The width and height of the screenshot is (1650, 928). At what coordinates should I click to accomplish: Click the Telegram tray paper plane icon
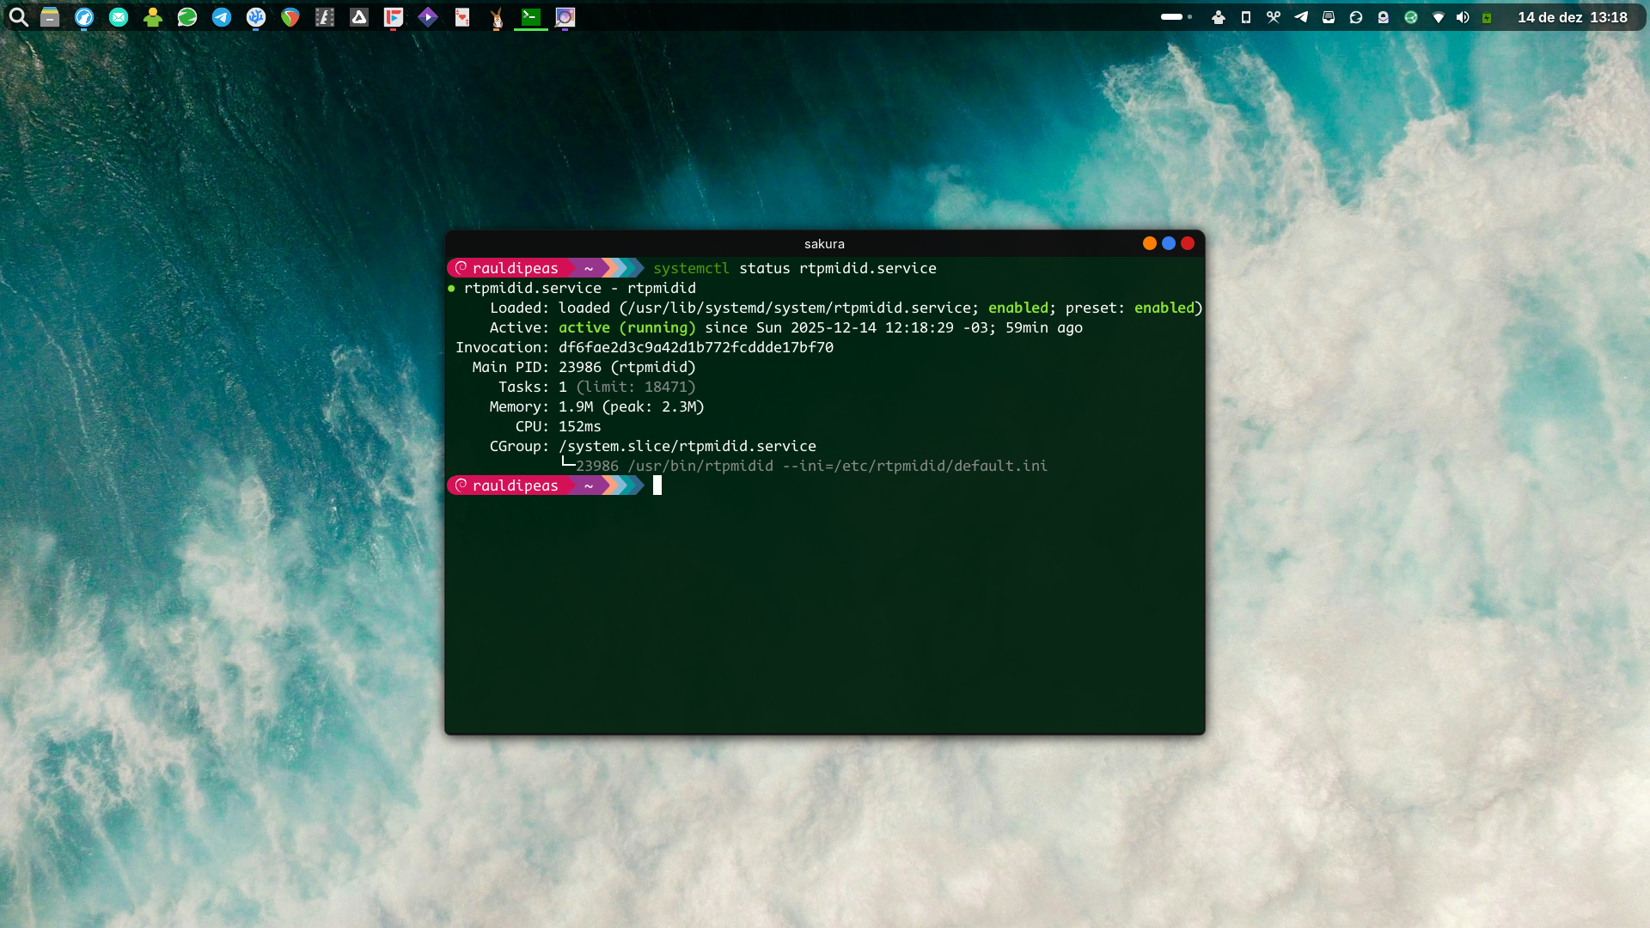[1301, 17]
